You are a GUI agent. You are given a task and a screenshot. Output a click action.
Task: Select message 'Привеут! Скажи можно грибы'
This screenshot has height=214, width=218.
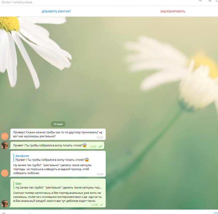(x=58, y=134)
